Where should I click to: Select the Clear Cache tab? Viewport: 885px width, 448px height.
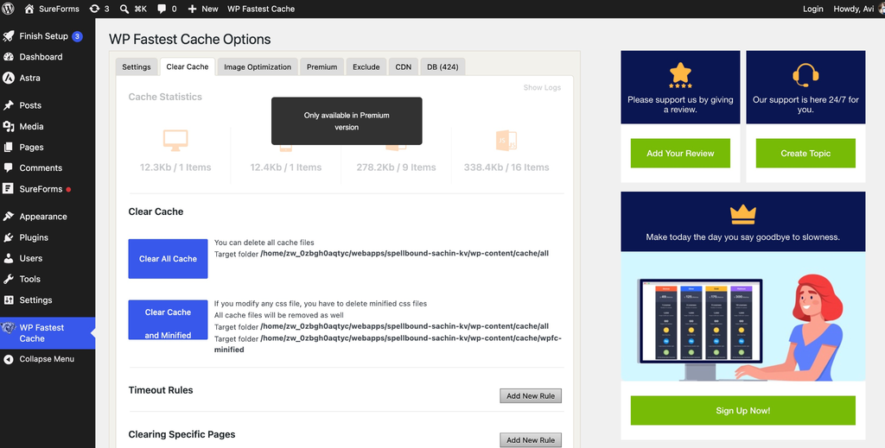pyautogui.click(x=188, y=66)
